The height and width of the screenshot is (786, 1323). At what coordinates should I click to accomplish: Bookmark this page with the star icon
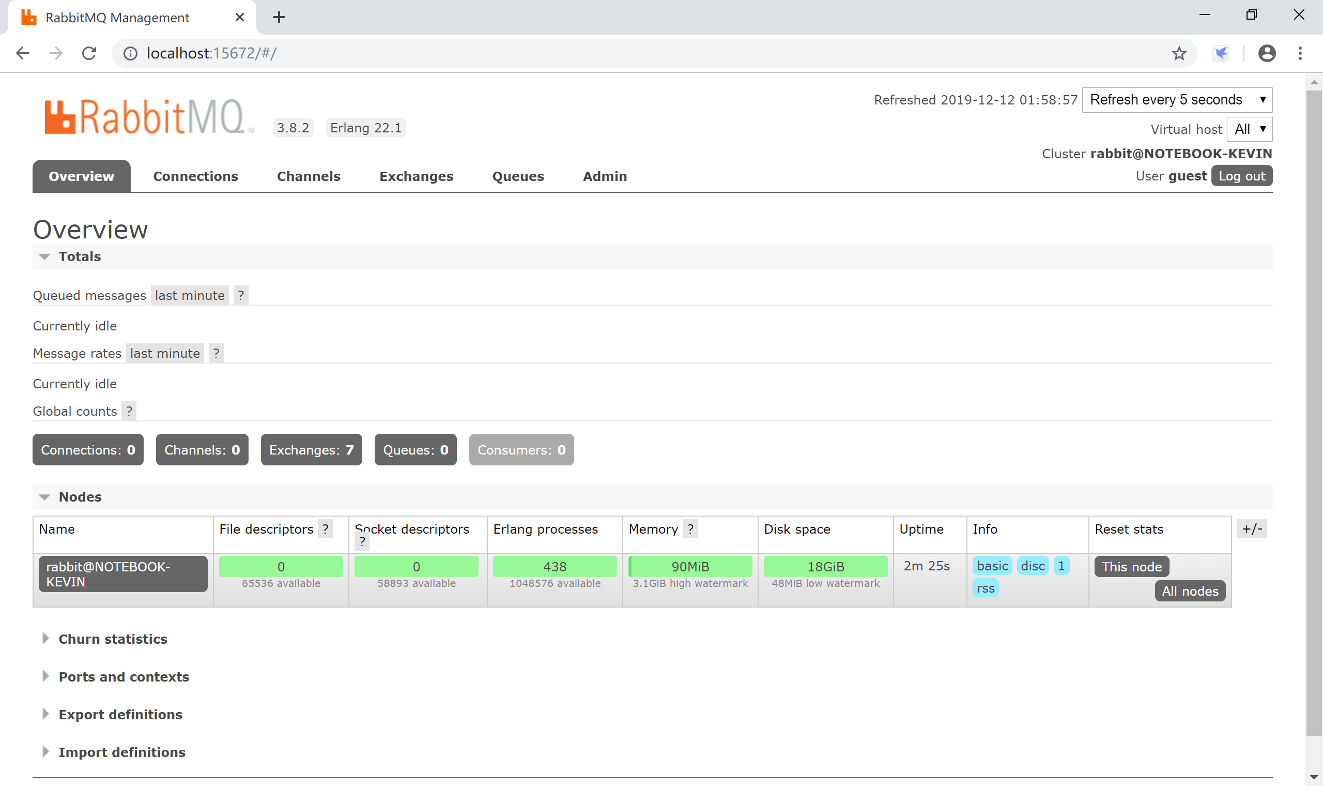click(1178, 53)
